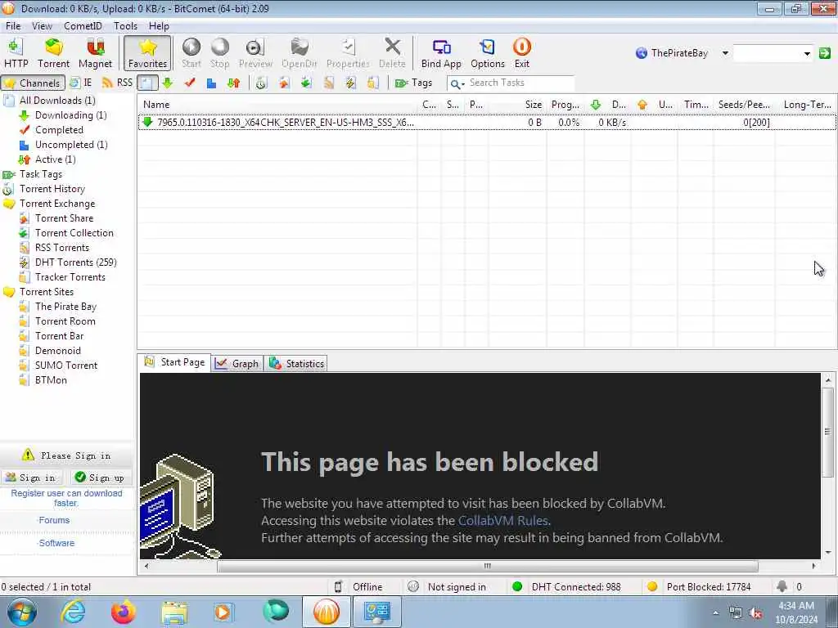Toggle the RSS filter button
The image size is (838, 628).
point(117,83)
